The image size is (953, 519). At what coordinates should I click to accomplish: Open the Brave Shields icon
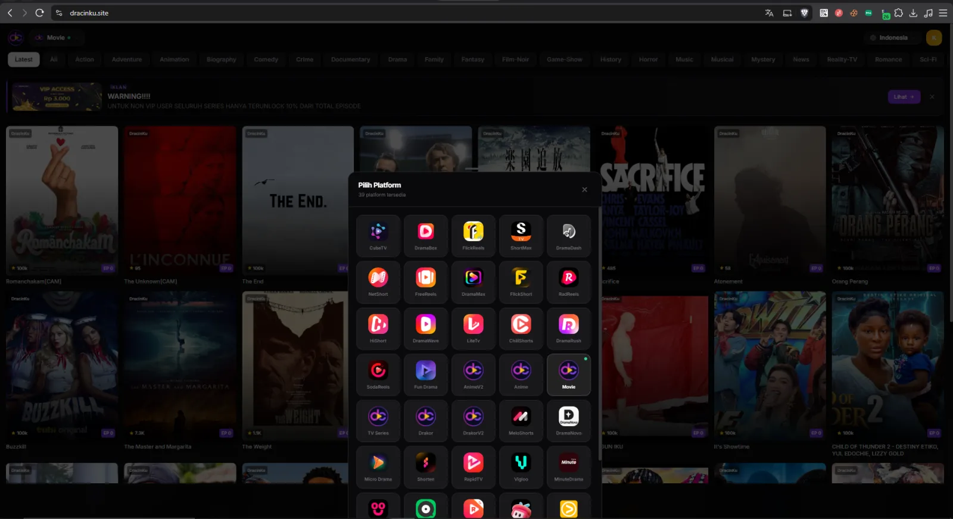click(804, 12)
